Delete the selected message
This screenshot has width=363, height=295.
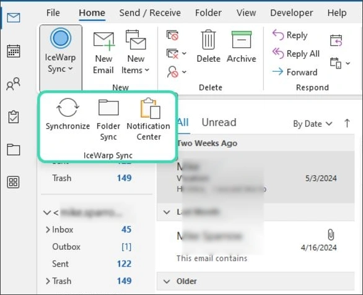pyautogui.click(x=208, y=46)
